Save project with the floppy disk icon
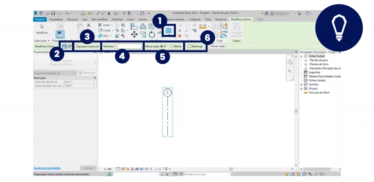The width and height of the screenshot is (374, 182). coord(53,13)
